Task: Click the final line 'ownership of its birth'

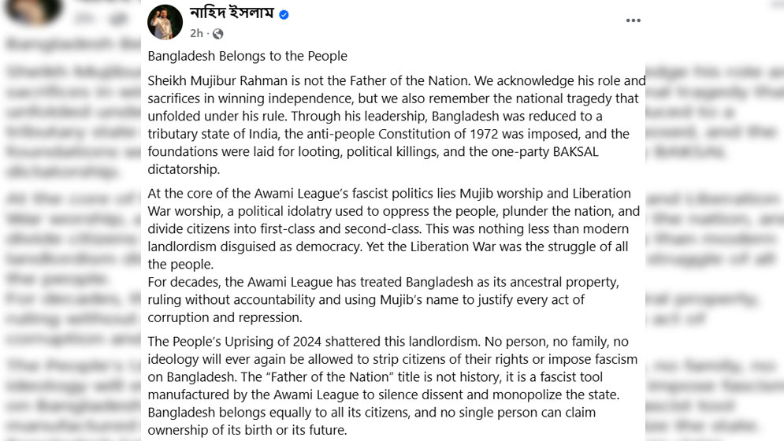Action: pyautogui.click(x=247, y=430)
